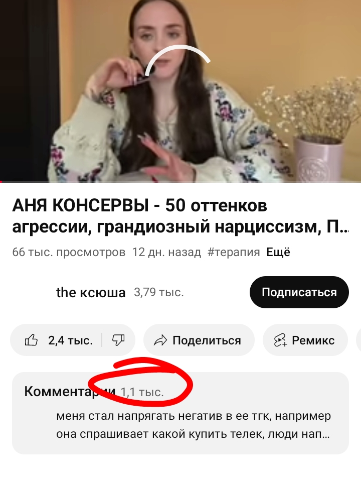Tap the Ремикс button label
This screenshot has width=361, height=479.
click(x=313, y=340)
